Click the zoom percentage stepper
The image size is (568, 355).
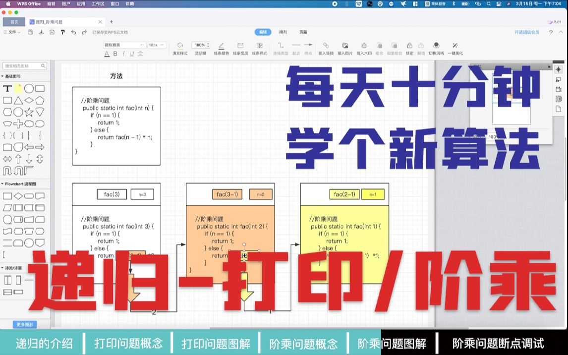[207, 44]
